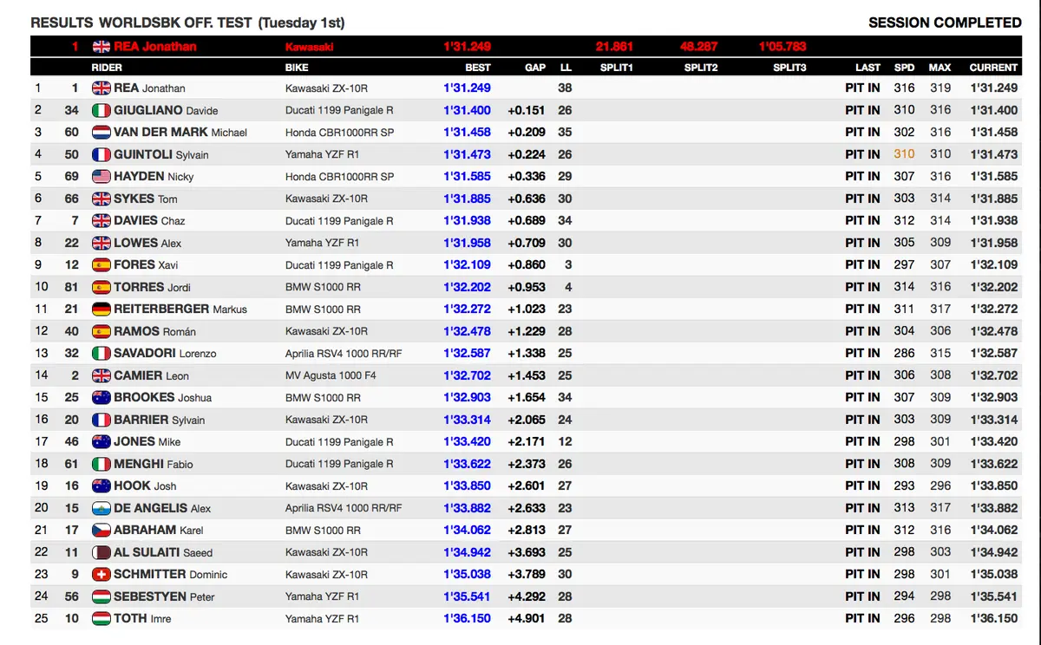Click the Italian flag next to MENGHI Fabio
The width and height of the screenshot is (1041, 645).
(x=101, y=464)
